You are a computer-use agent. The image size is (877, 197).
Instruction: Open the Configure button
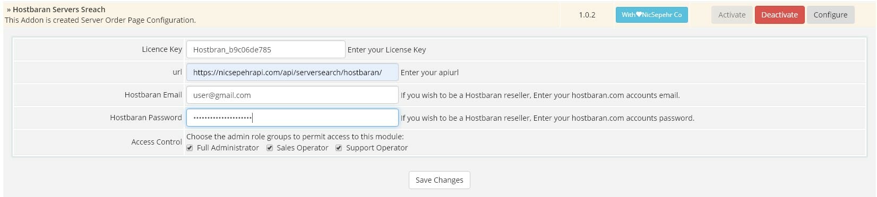830,15
